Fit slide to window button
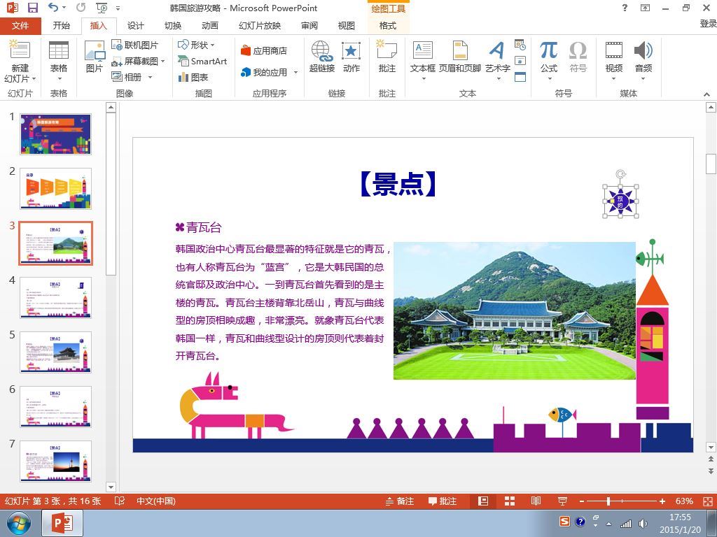This screenshot has width=717, height=537. [707, 501]
